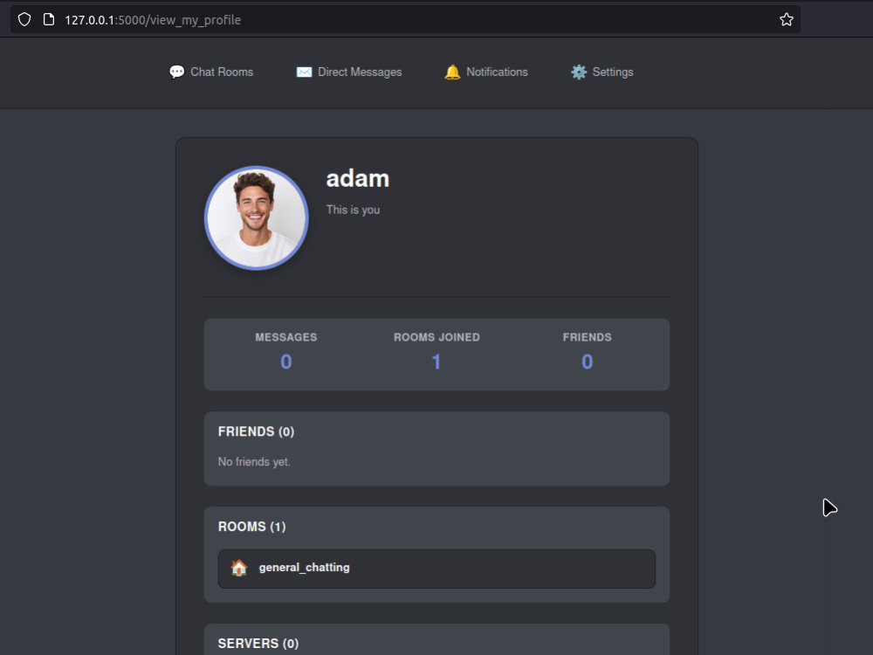
Task: Click the 'This is you' text
Action: pos(353,210)
